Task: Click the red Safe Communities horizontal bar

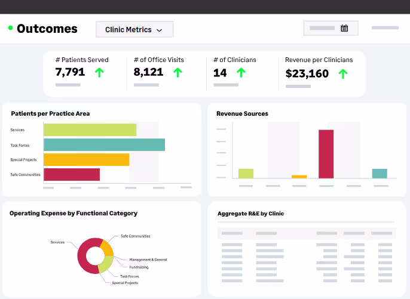Action: pyautogui.click(x=72, y=174)
